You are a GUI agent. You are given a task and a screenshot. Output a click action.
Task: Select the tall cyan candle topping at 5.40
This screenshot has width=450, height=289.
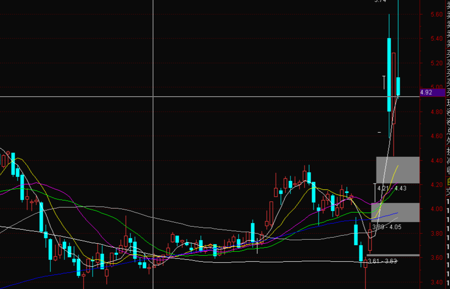pos(389,75)
